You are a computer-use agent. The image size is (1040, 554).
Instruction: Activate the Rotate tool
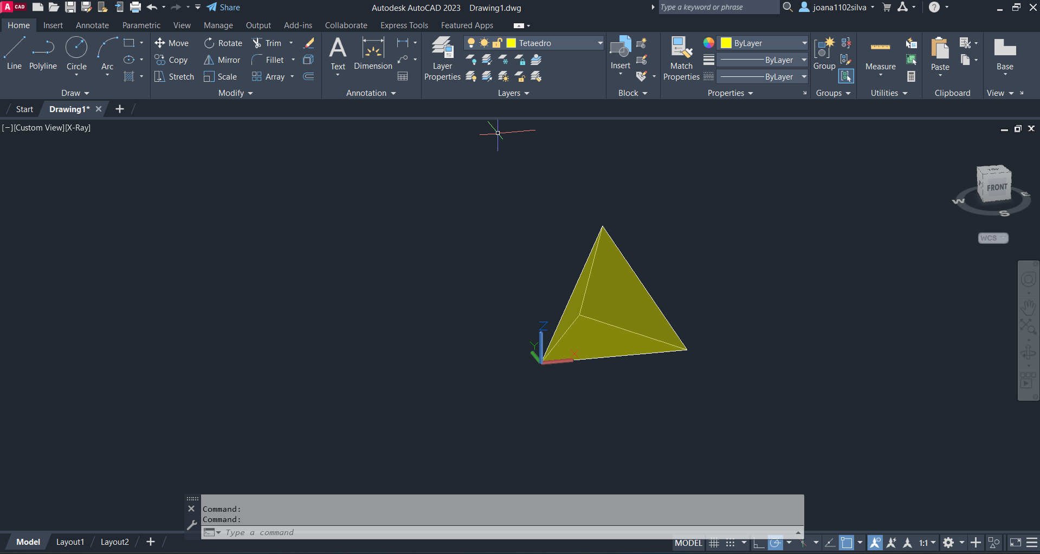click(x=223, y=43)
